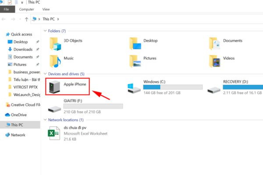Go up one level with the up arrow

point(26,19)
